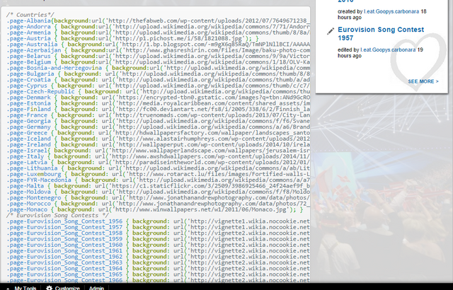The width and height of the screenshot is (453, 290).
Task: Click the .page-Eurovision_Song_Contest_1957 selector
Action: coord(64,227)
